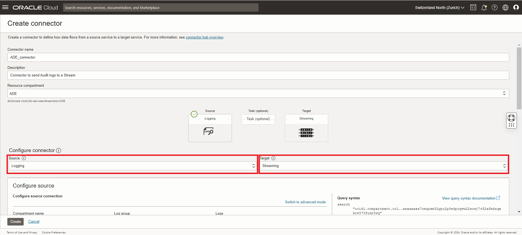The width and height of the screenshot is (522, 235).
Task: Open the notifications bell
Action: 484,8
